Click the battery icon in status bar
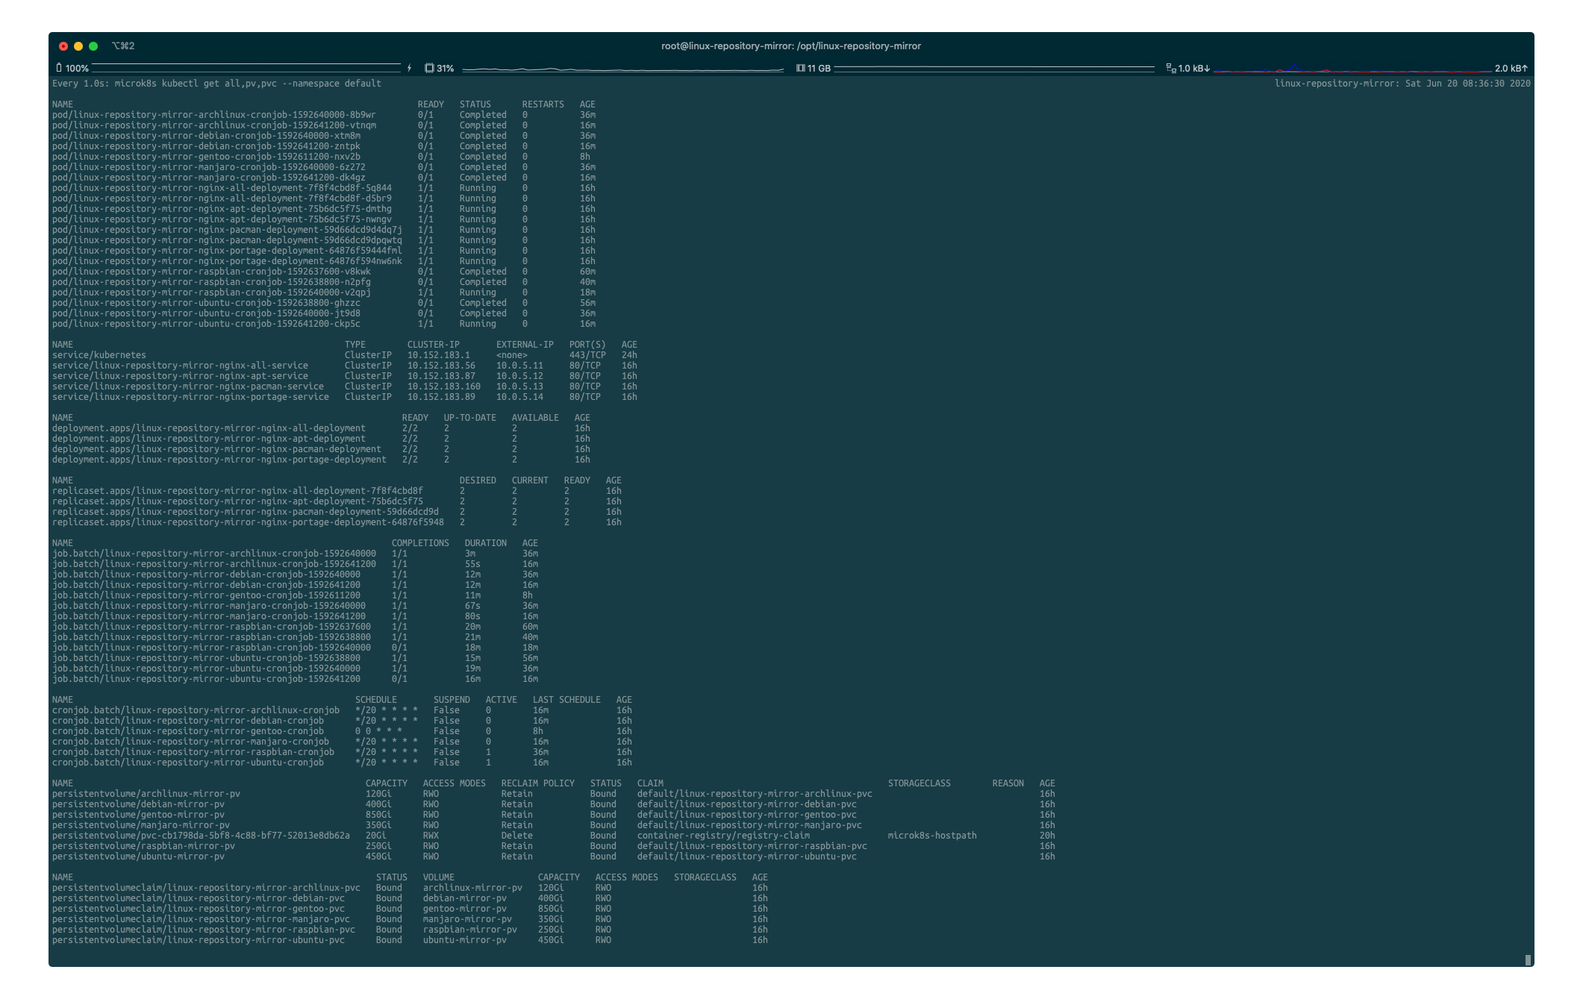The height and width of the screenshot is (999, 1583). pos(59,68)
